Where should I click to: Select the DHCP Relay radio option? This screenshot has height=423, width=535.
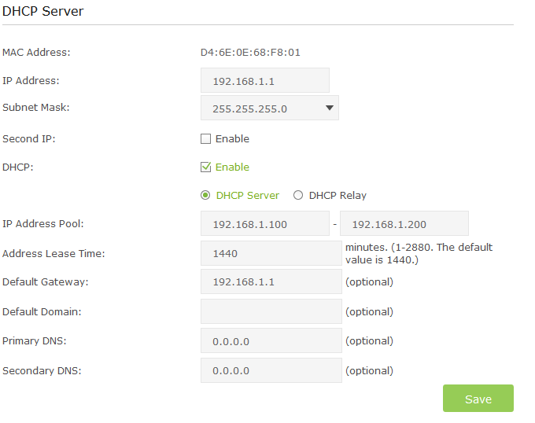(x=298, y=196)
